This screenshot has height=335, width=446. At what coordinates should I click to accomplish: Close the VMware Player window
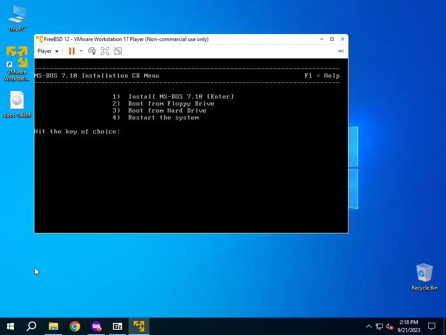pos(342,39)
